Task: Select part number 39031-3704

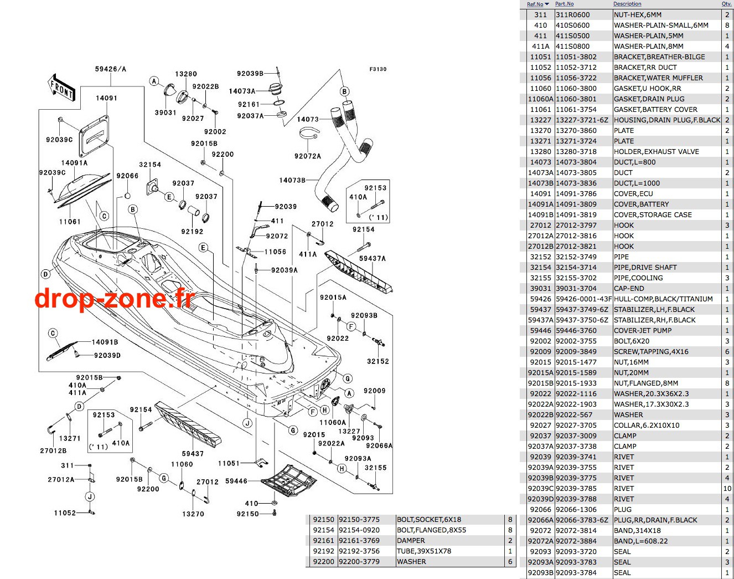Action: [x=576, y=289]
